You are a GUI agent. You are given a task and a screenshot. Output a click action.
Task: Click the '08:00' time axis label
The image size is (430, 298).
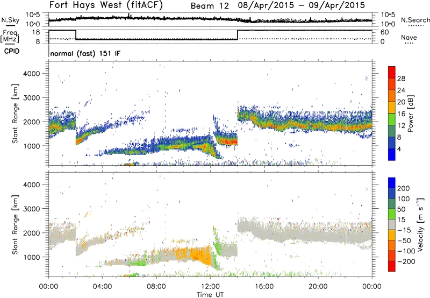point(156,286)
